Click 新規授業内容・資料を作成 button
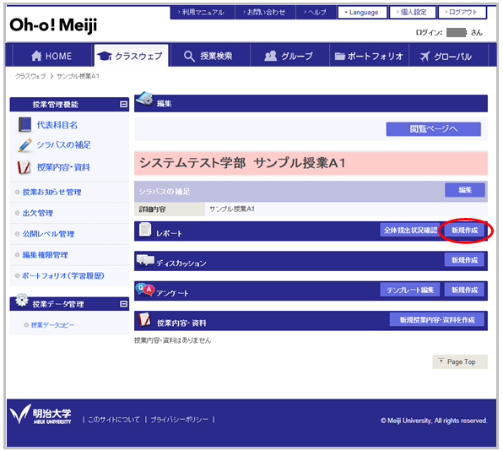503x451 pixels. 437,319
